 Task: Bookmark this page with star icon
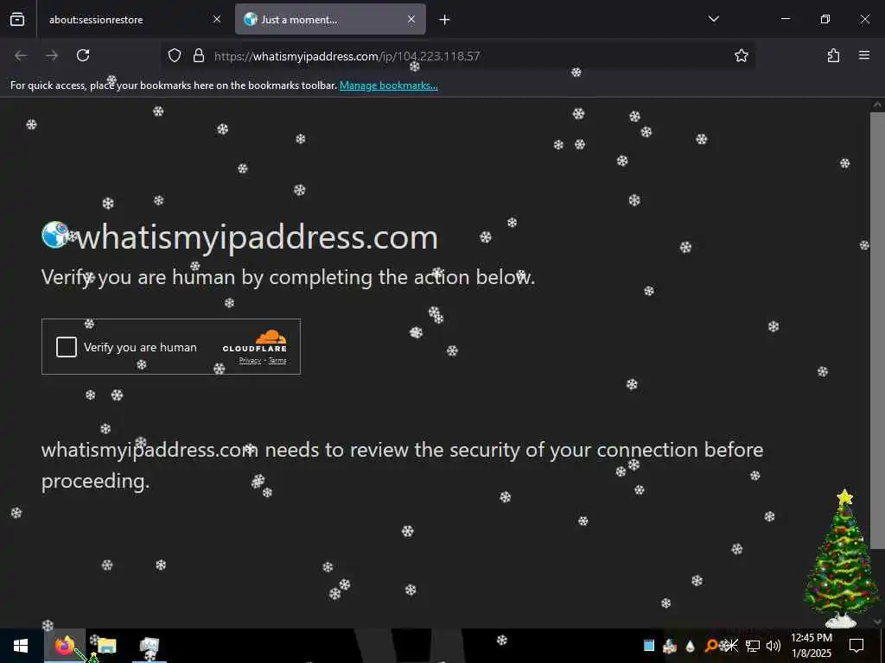pyautogui.click(x=741, y=55)
